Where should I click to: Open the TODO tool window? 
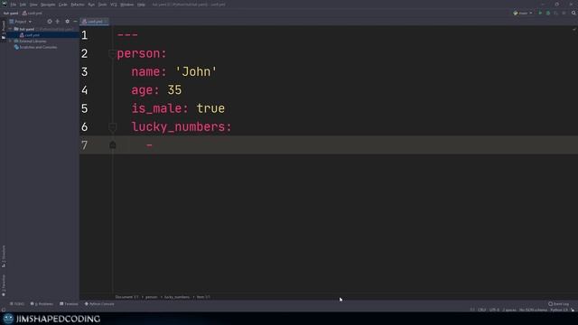[x=17, y=304]
